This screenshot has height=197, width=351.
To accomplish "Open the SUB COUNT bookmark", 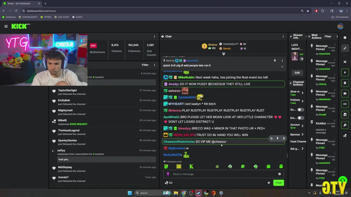I will click(x=62, y=17).
